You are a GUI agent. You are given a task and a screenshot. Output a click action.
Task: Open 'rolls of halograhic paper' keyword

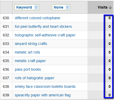[35, 78]
